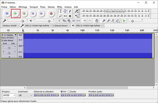Click the track gain slider knob
The height and width of the screenshot is (103, 158).
(9, 48)
